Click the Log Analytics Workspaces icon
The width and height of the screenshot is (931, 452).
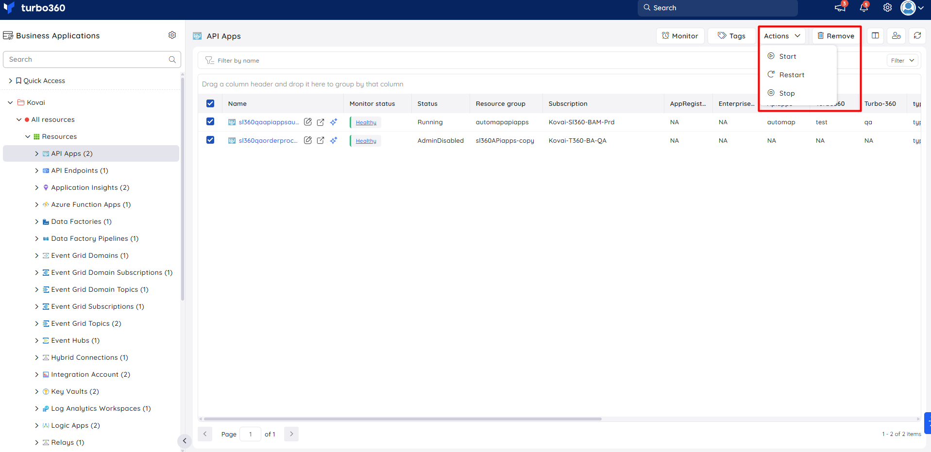[x=46, y=408]
